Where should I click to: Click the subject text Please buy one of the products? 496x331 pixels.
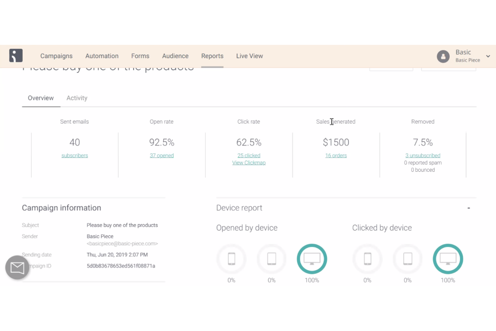(x=122, y=225)
